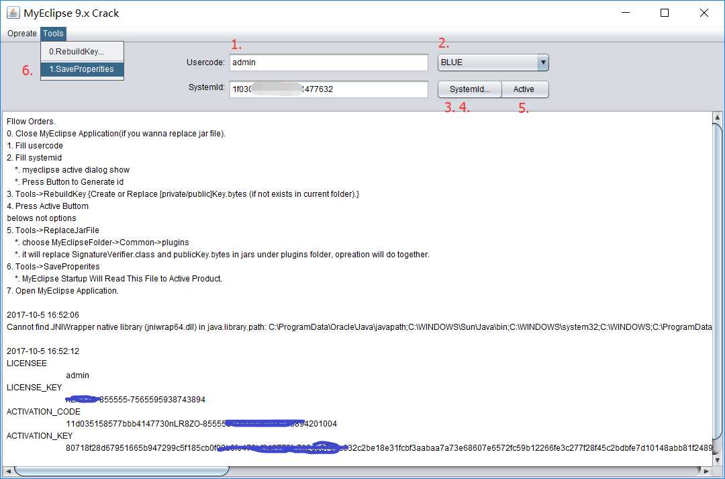Image resolution: width=725 pixels, height=479 pixels.
Task: Click the SystemId... button
Action: click(469, 89)
